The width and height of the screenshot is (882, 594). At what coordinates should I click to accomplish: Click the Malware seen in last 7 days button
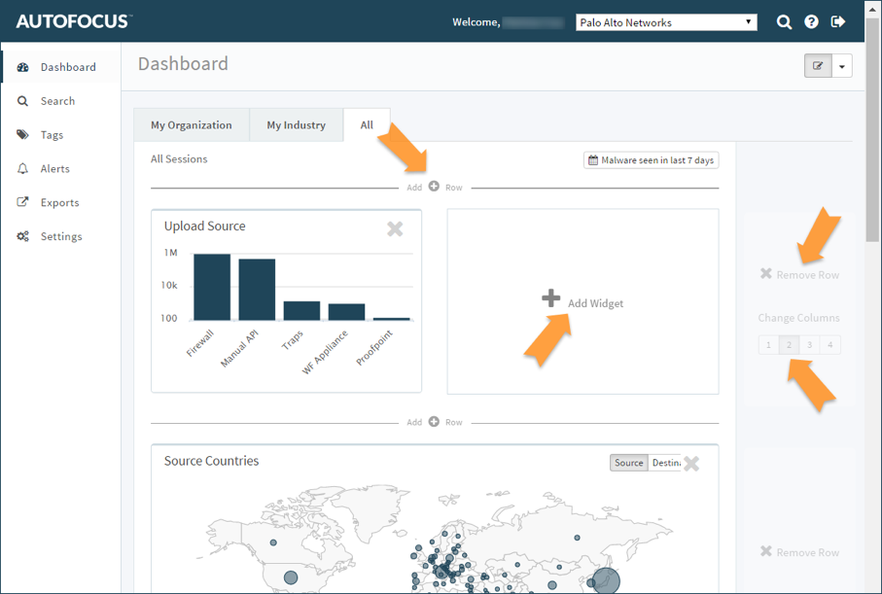(x=651, y=160)
